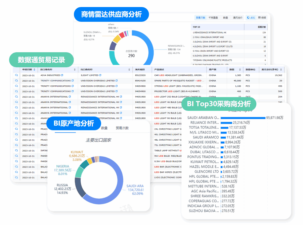Click the magnifier icon on the ASVA INDUSTRIES row

coord(16,75)
